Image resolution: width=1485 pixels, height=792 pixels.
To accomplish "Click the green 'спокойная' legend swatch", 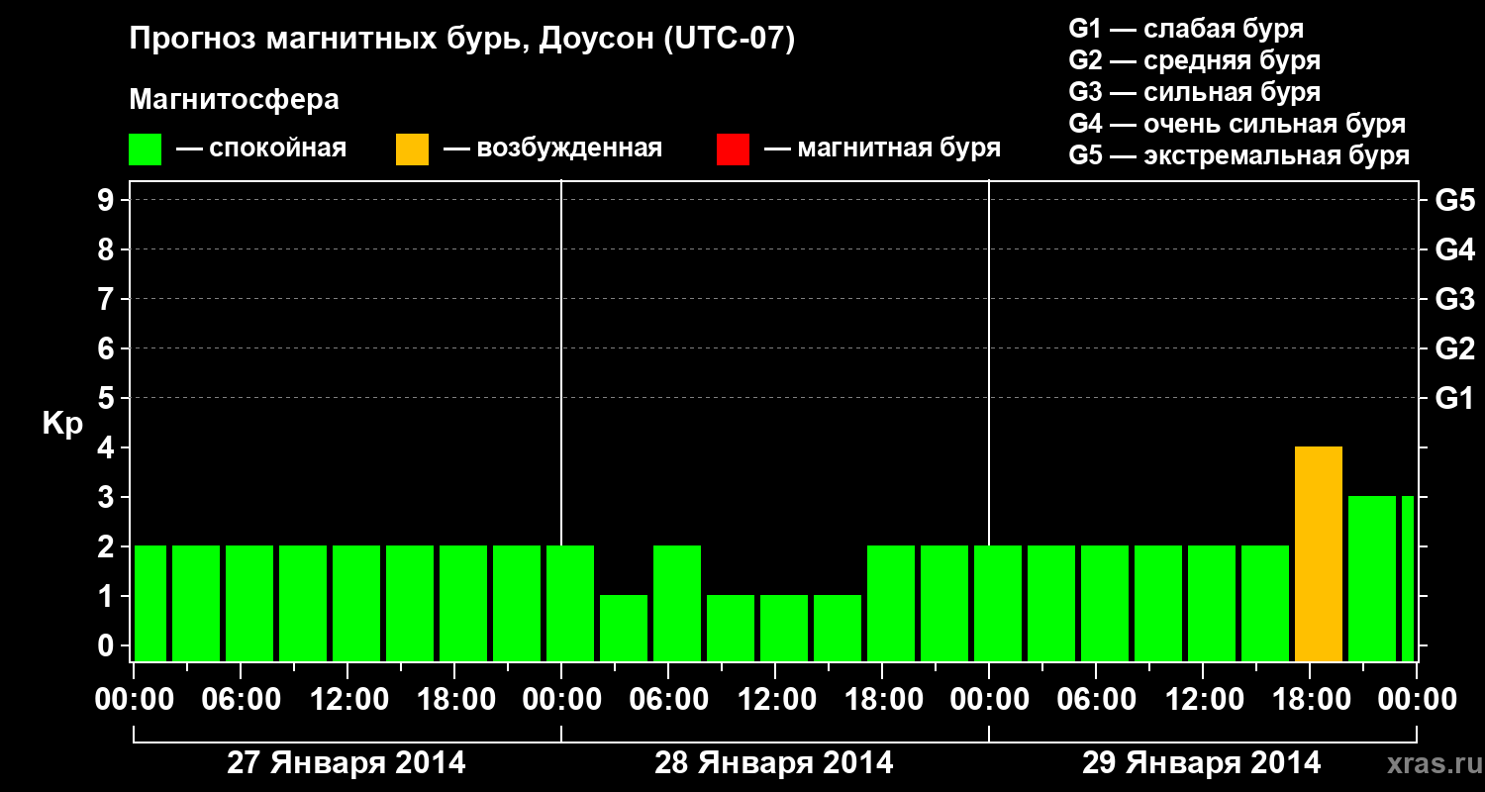I will point(146,148).
